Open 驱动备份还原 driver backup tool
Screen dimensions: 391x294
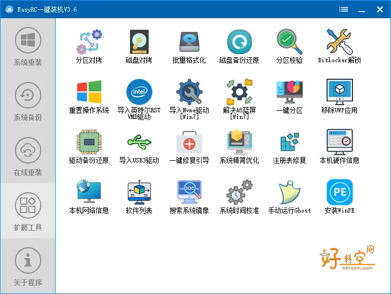89,147
